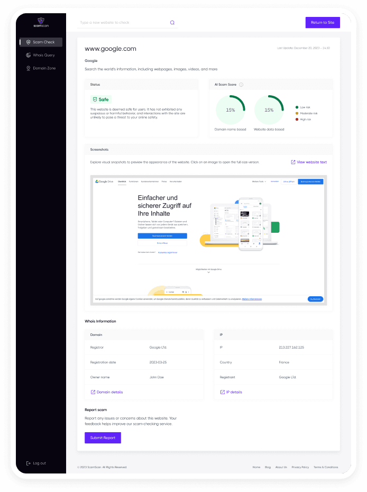Click the Safe status badge
This screenshot has height=492, width=367.
(100, 99)
